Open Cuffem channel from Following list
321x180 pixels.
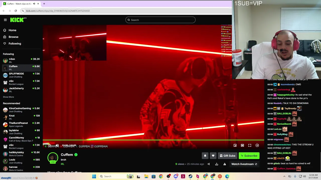point(21,67)
